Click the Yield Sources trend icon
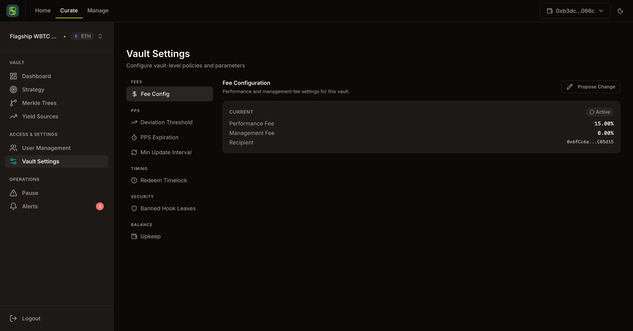 (13, 116)
